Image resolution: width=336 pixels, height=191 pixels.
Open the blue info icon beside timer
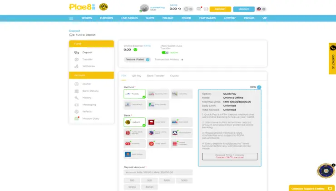(259, 87)
